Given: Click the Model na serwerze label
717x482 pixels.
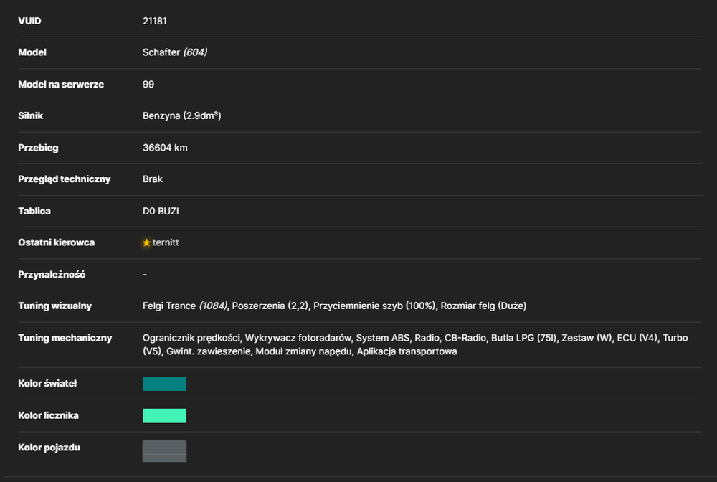Looking at the screenshot, I should tap(61, 84).
